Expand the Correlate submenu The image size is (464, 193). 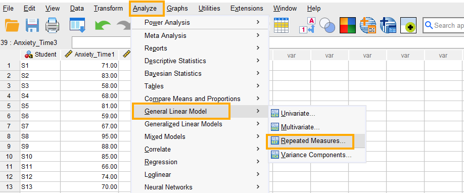point(200,149)
